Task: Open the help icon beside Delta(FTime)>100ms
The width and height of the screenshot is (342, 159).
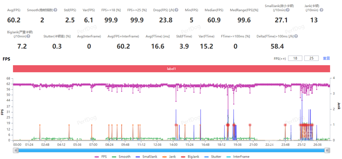Action: tap(296, 36)
